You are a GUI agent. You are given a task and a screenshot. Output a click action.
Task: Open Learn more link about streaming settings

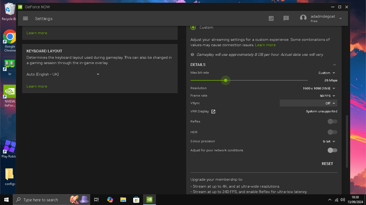265,45
